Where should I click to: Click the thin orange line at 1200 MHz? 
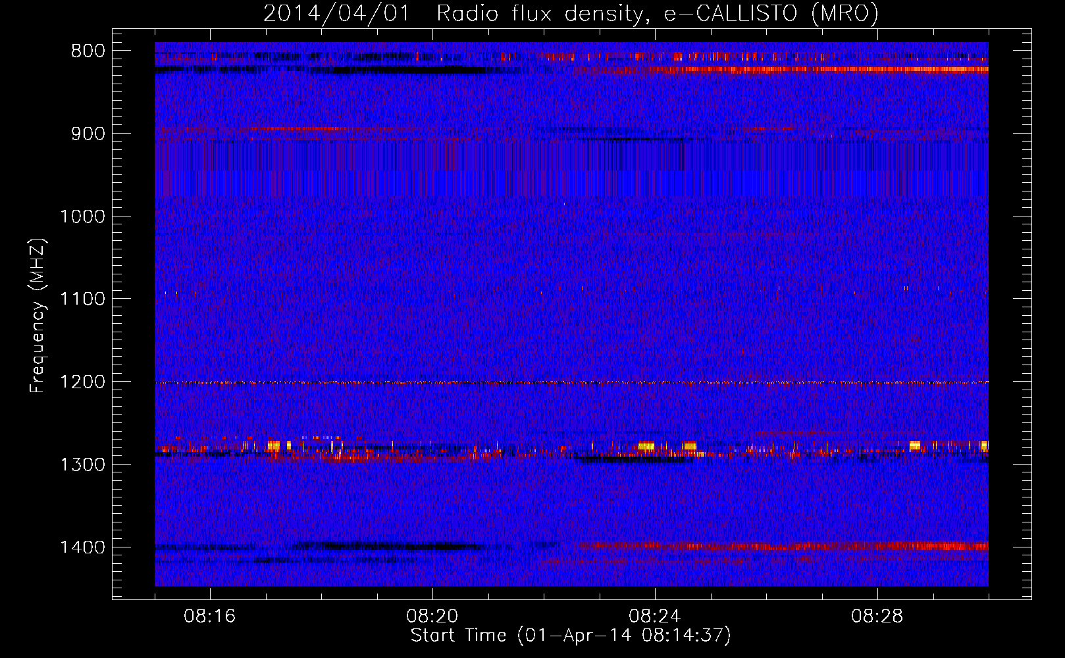pyautogui.click(x=571, y=382)
